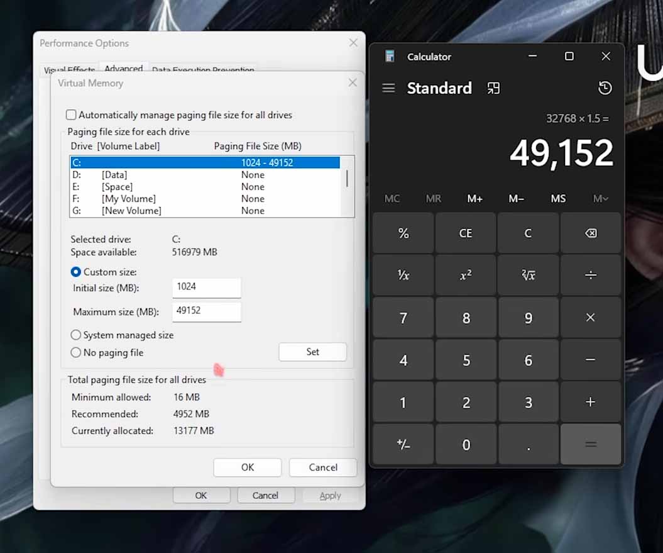Click the M+ memory add button
The width and height of the screenshot is (663, 553).
coord(475,199)
